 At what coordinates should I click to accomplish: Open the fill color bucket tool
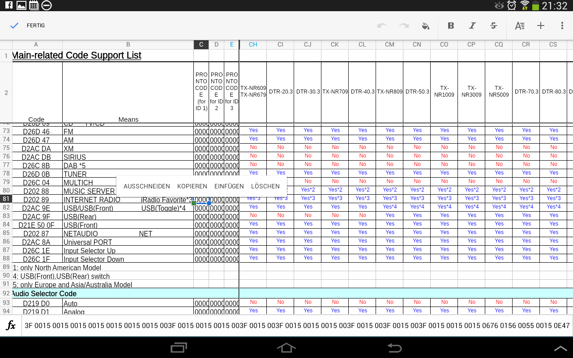coord(426,26)
